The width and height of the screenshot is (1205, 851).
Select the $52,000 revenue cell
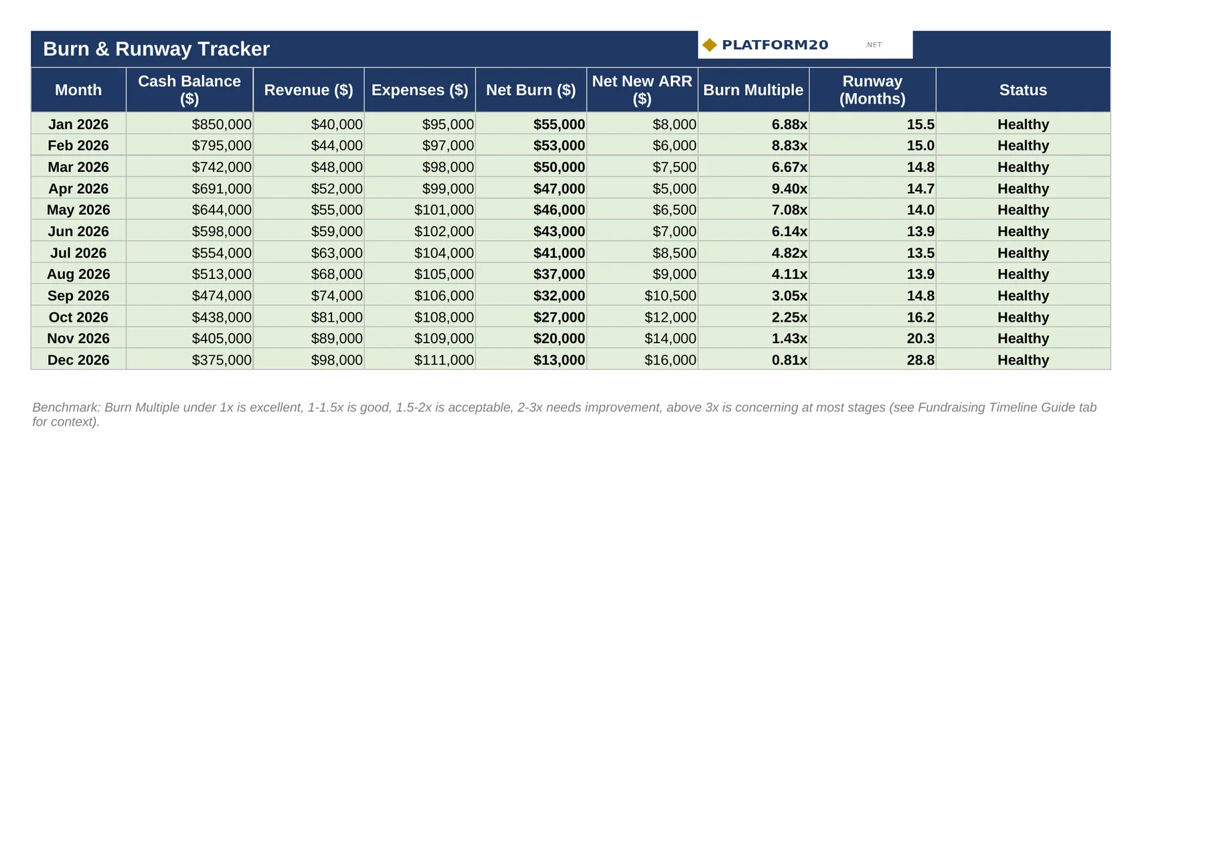coord(309,188)
